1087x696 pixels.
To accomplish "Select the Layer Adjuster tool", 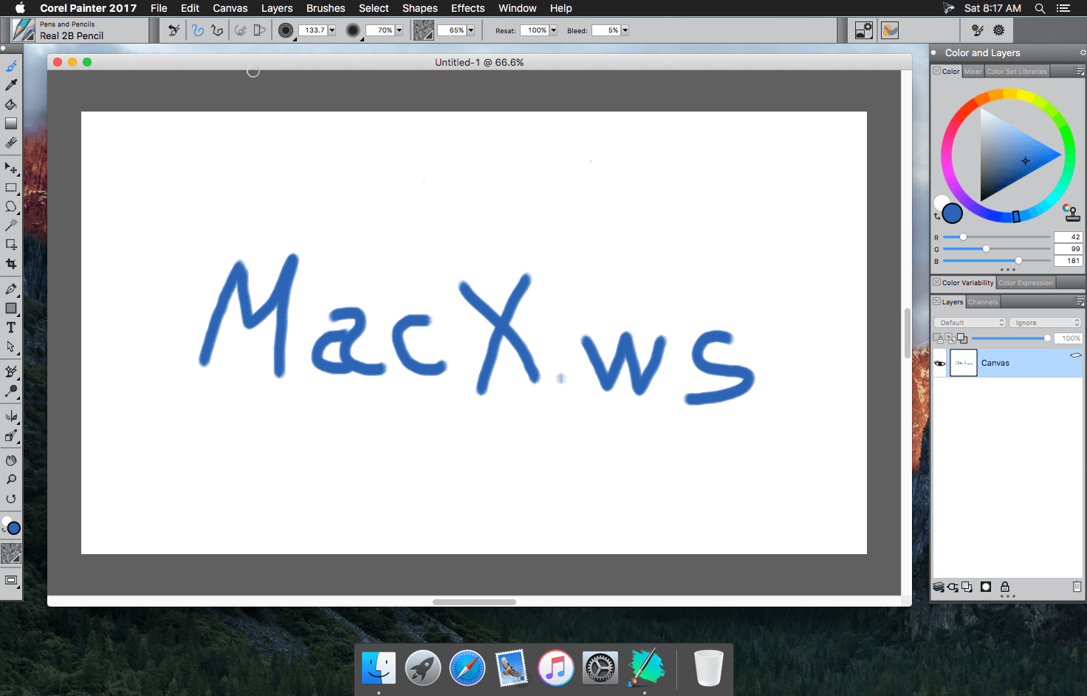I will coord(11,168).
